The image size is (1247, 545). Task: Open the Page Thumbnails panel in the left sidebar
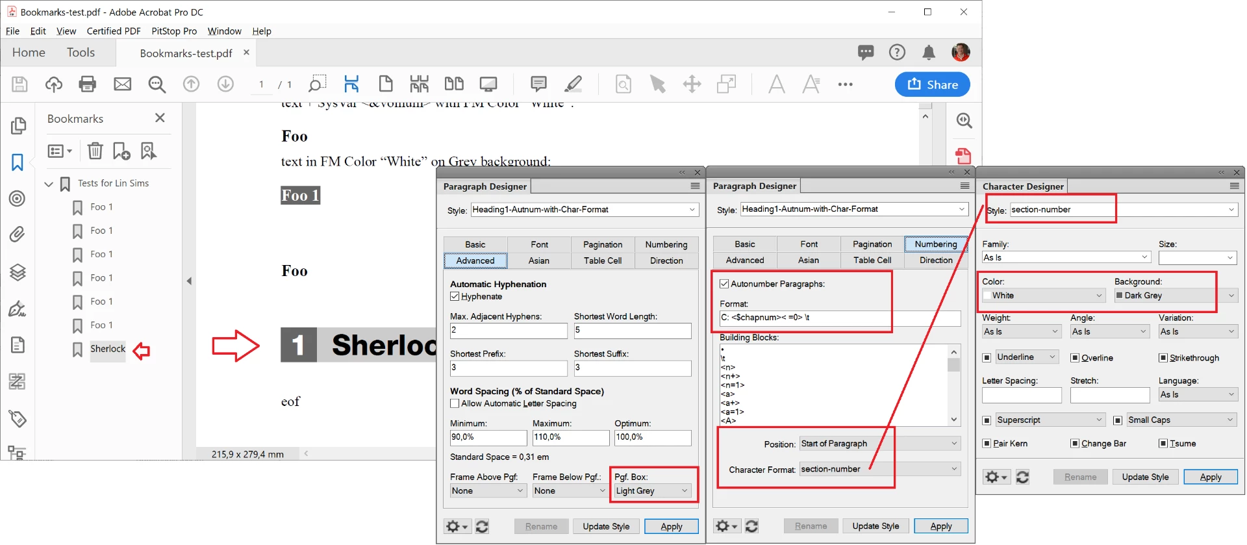point(18,125)
